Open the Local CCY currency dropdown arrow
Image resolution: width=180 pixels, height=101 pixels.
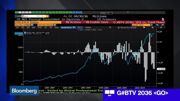pyautogui.click(x=152, y=25)
